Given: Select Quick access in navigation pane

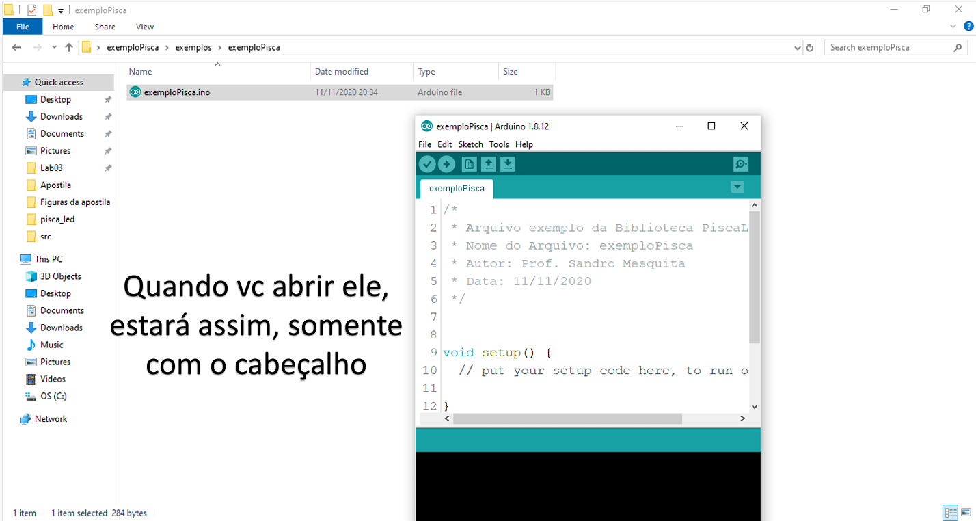Looking at the screenshot, I should tap(59, 82).
